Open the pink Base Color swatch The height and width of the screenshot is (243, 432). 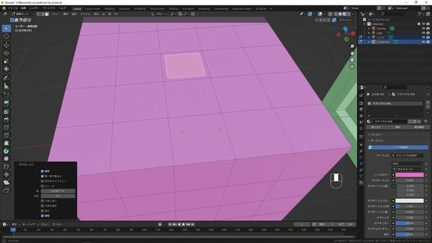pos(410,175)
